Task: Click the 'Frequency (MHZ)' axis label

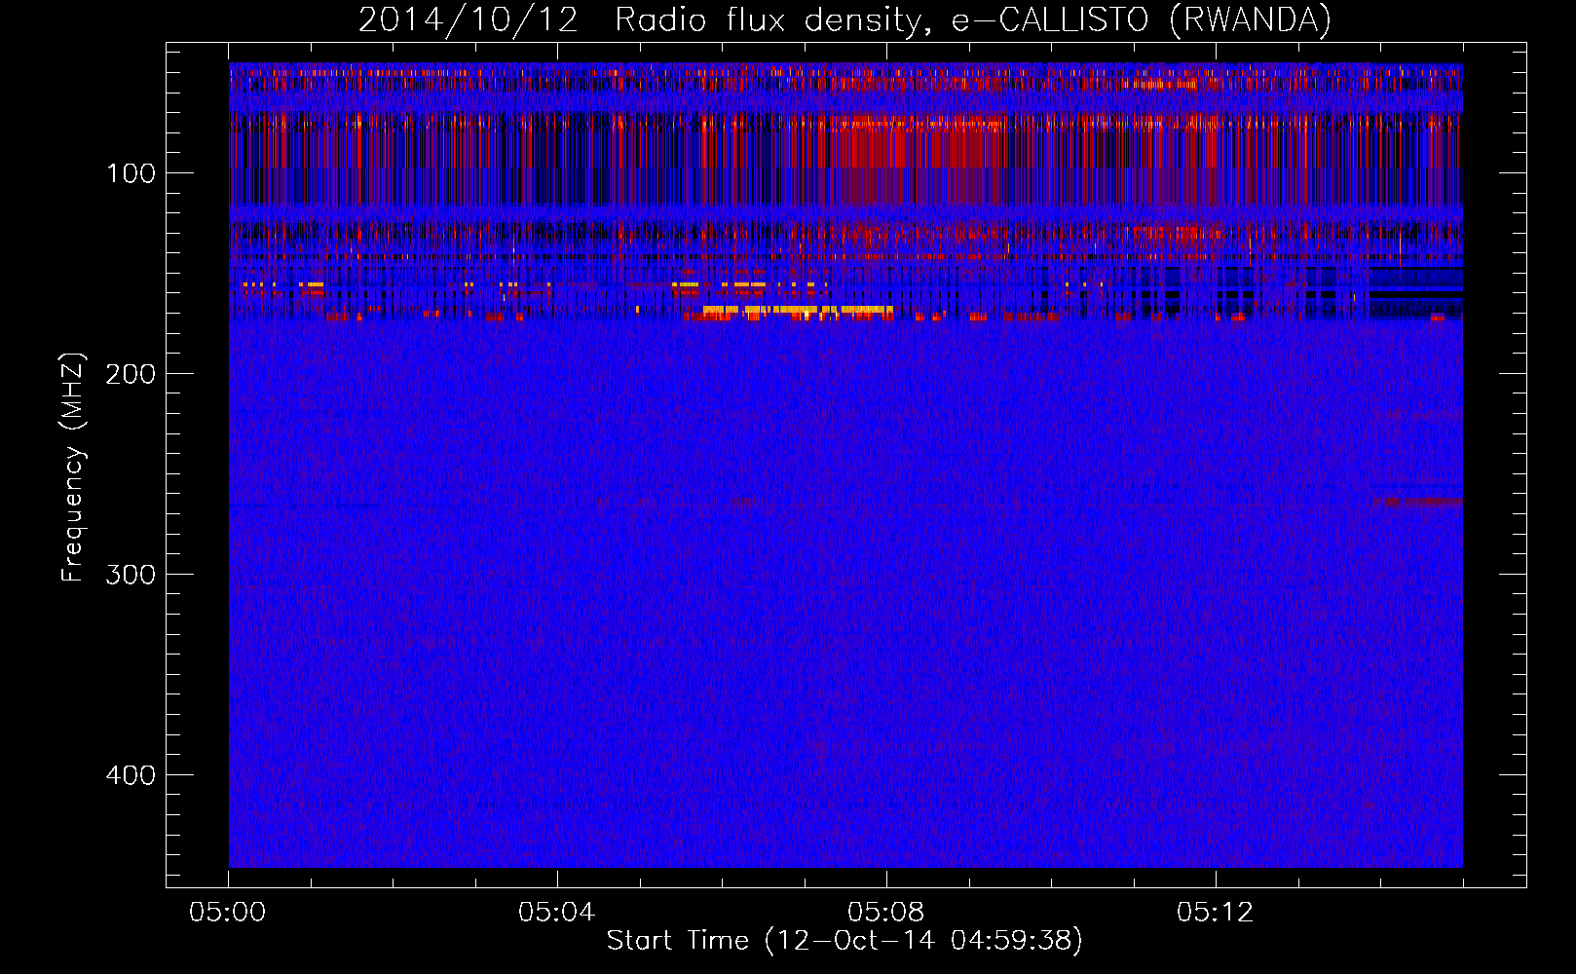Action: 73,468
